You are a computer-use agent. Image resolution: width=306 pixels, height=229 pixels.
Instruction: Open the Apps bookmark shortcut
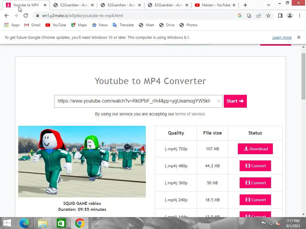[12, 25]
